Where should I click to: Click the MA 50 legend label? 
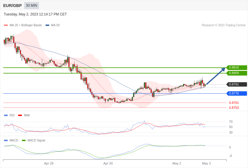pyautogui.click(x=55, y=25)
